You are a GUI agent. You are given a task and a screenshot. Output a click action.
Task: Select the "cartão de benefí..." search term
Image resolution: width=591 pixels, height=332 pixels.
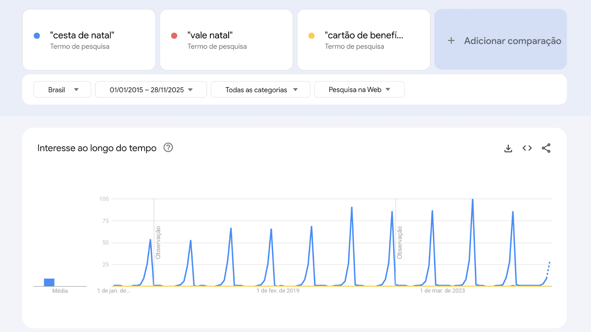364,35
